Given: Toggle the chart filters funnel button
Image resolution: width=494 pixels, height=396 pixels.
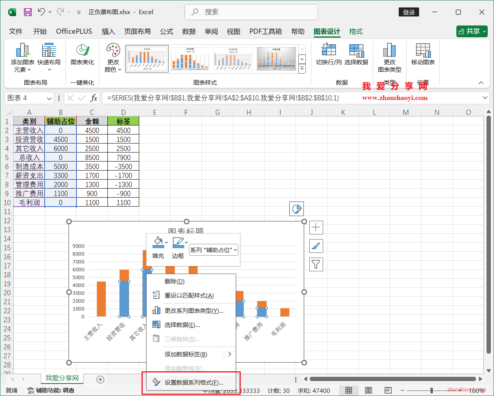Looking at the screenshot, I should tap(316, 264).
